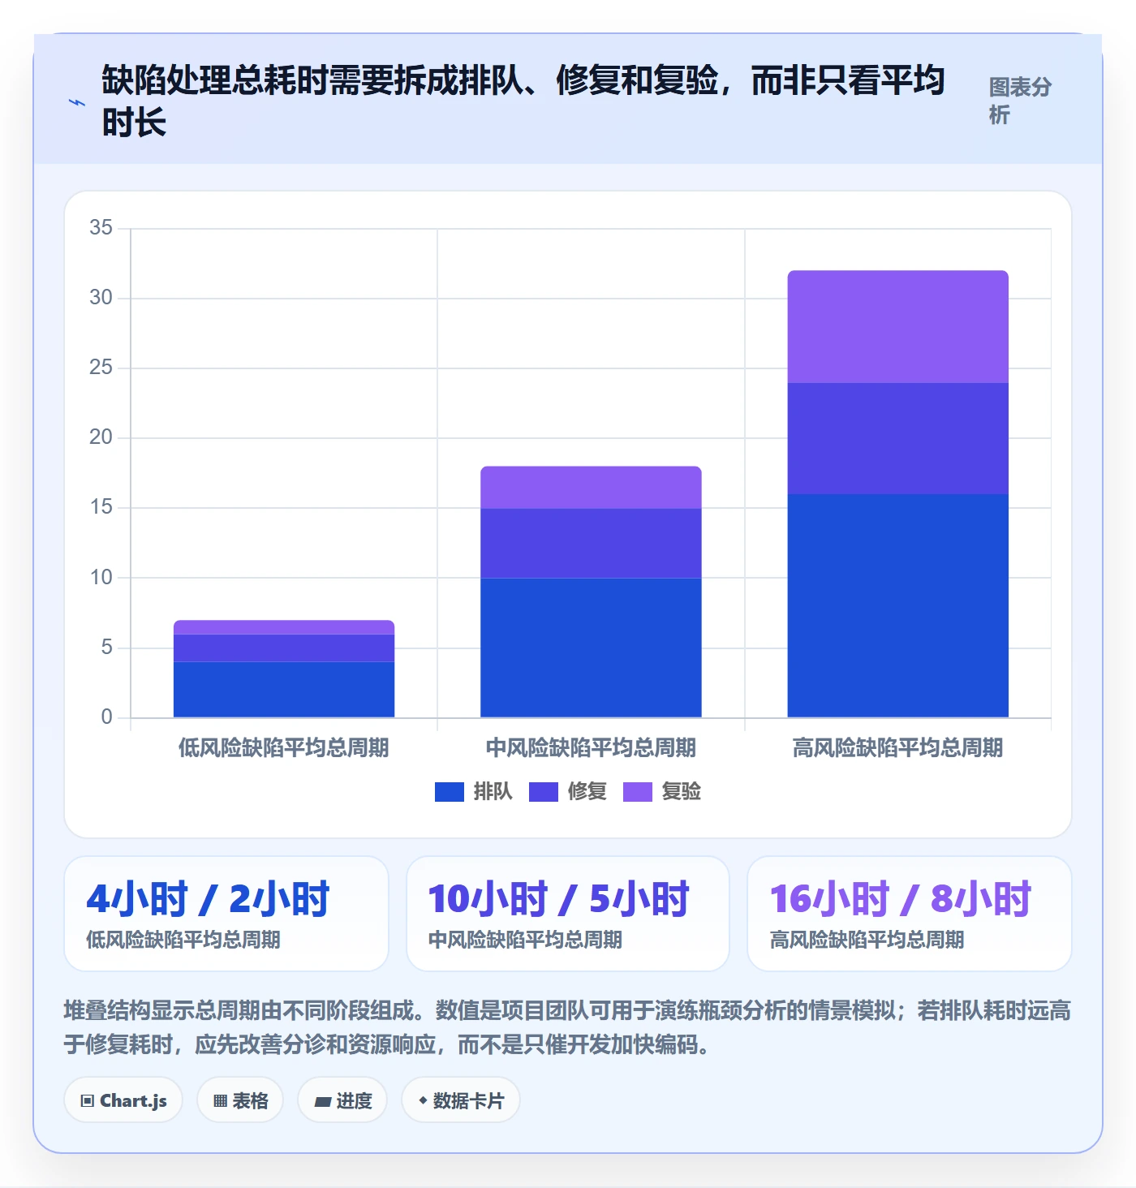Viewport: 1136px width, 1188px height.
Task: Click the y-axis tick value 15
Action: pyautogui.click(x=101, y=506)
